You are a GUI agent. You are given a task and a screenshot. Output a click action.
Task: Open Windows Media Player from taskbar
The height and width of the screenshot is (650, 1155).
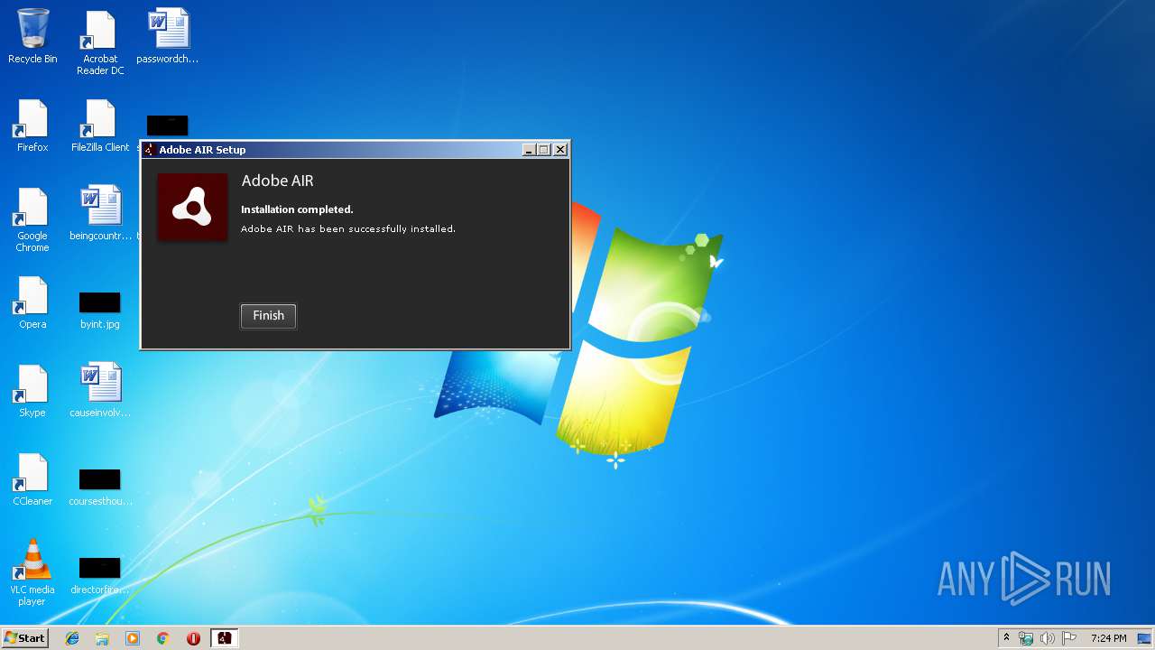[x=133, y=638]
